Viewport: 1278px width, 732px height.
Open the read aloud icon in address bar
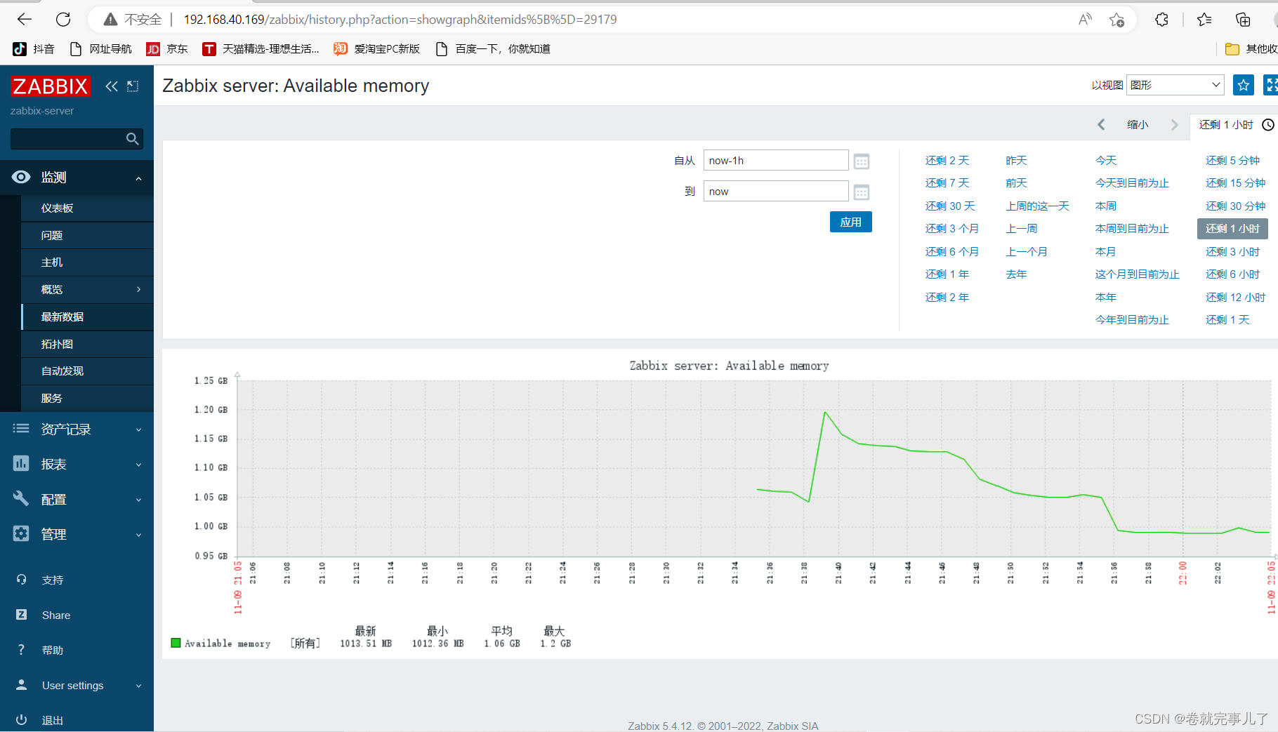coord(1085,20)
